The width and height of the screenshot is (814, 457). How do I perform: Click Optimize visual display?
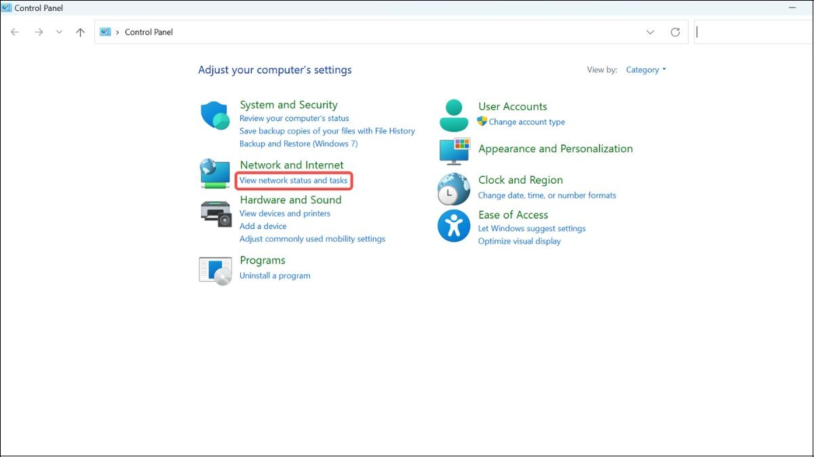pos(520,241)
